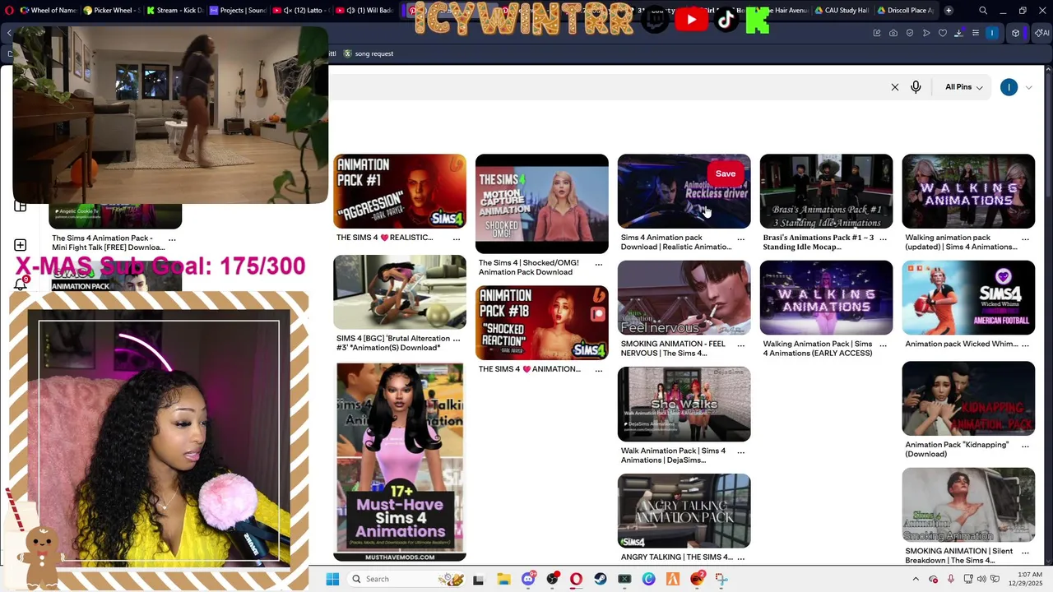This screenshot has height=592, width=1053.
Task: Switch to the CAU Study Hall tab
Action: (x=842, y=11)
